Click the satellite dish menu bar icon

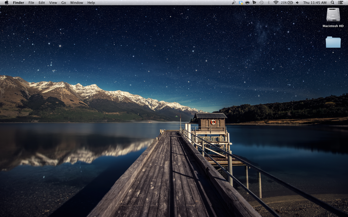[234, 3]
